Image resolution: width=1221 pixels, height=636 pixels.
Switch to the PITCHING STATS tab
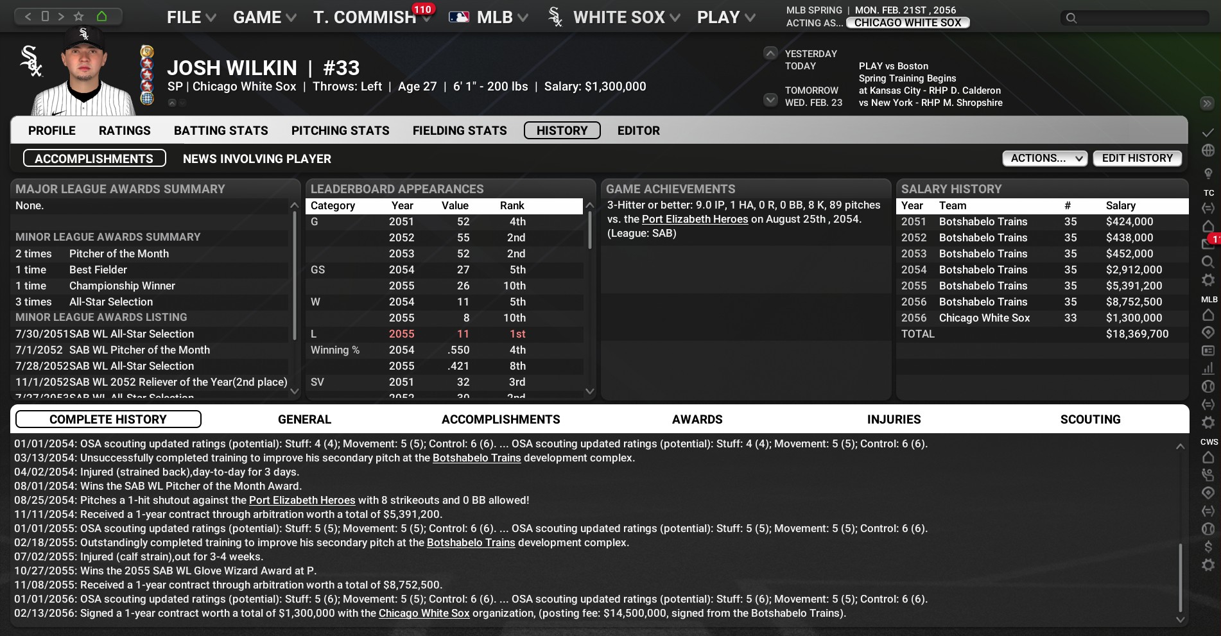tap(340, 130)
